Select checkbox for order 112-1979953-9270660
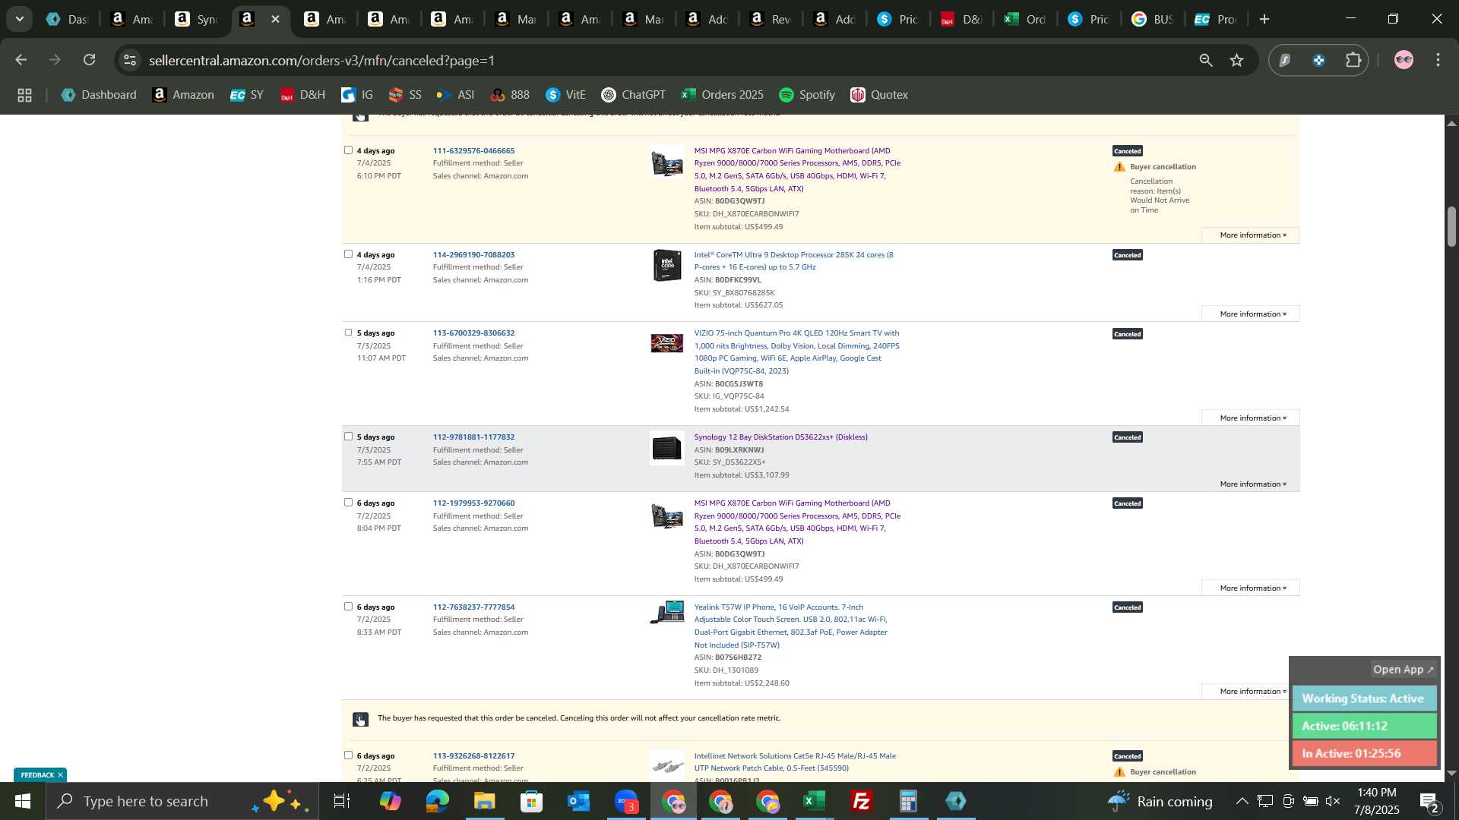The width and height of the screenshot is (1459, 820). pyautogui.click(x=348, y=503)
